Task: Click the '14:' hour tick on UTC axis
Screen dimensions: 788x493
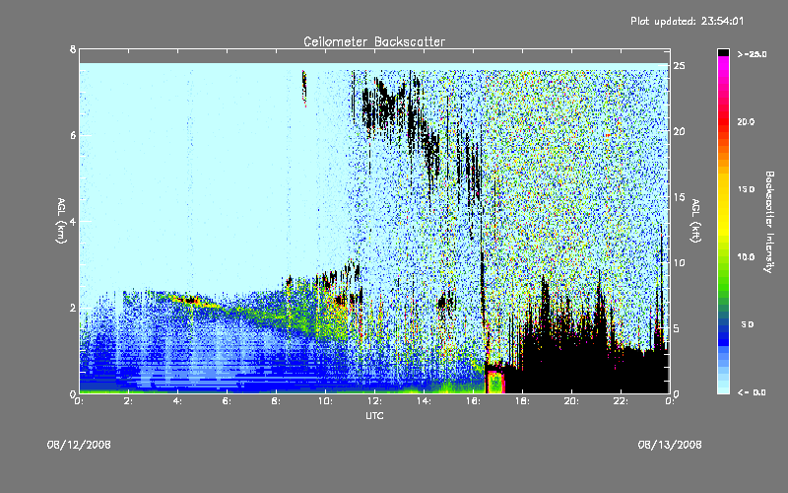Action: pyautogui.click(x=424, y=401)
